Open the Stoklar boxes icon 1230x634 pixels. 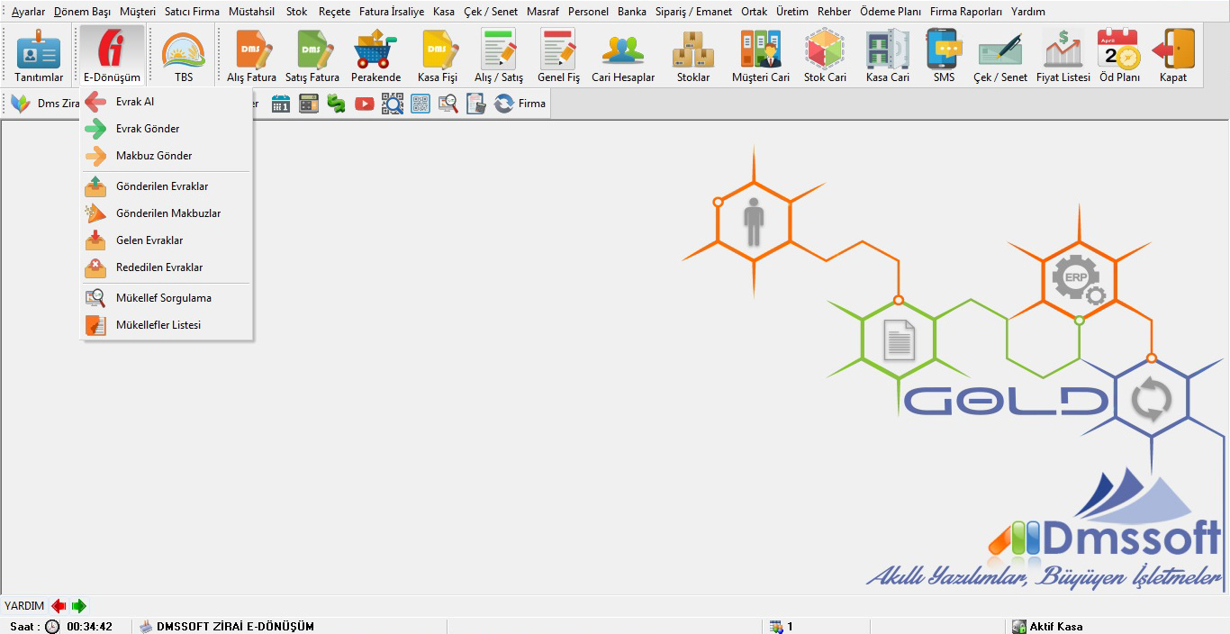693,56
